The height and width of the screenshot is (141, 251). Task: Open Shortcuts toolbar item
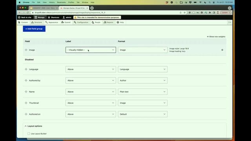tap(53, 17)
